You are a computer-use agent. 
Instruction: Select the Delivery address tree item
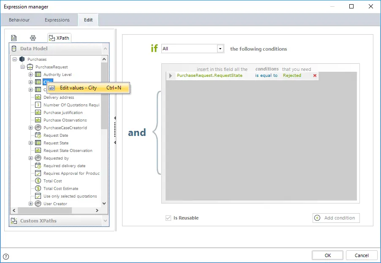tap(59, 98)
